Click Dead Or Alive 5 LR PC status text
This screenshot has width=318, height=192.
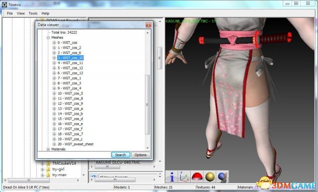(26, 187)
